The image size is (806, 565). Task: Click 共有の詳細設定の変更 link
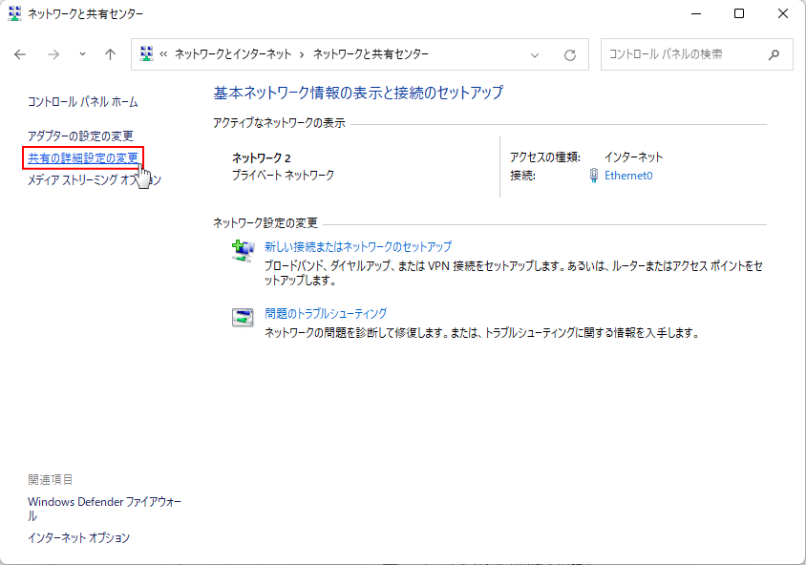[x=83, y=157]
